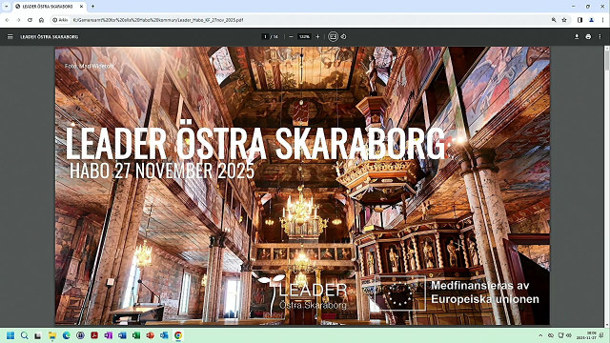The height and width of the screenshot is (343, 610).
Task: Click the volume icon in system tray
Action: (x=569, y=335)
